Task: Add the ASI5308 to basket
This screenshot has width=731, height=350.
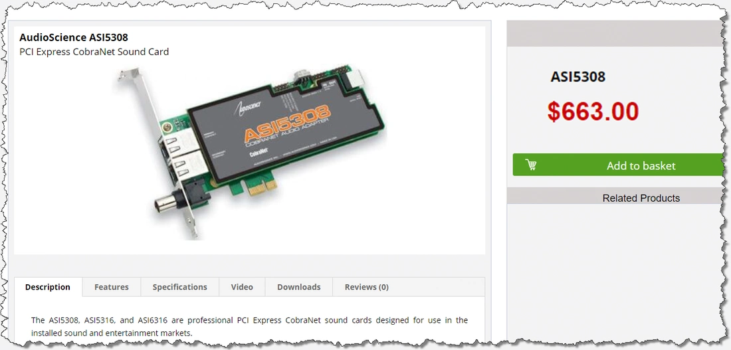Action: coord(618,165)
